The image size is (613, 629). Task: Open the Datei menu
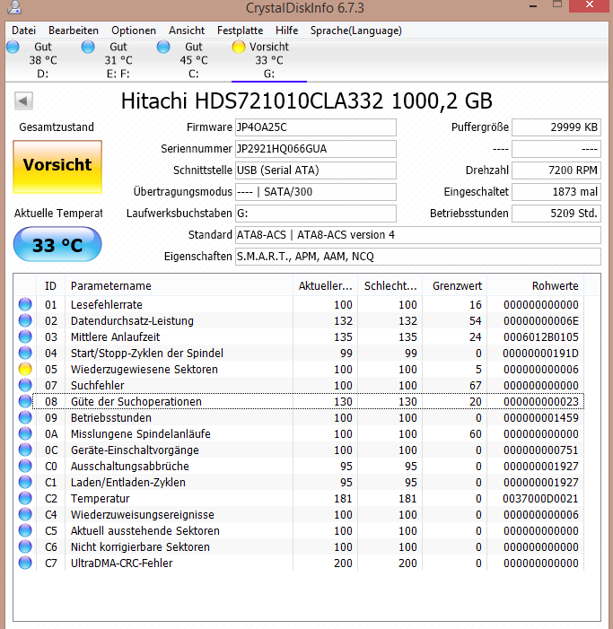(x=23, y=31)
